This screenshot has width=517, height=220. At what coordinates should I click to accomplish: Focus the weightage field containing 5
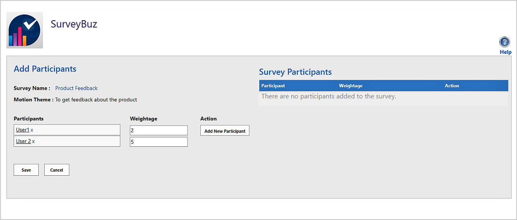tap(159, 142)
